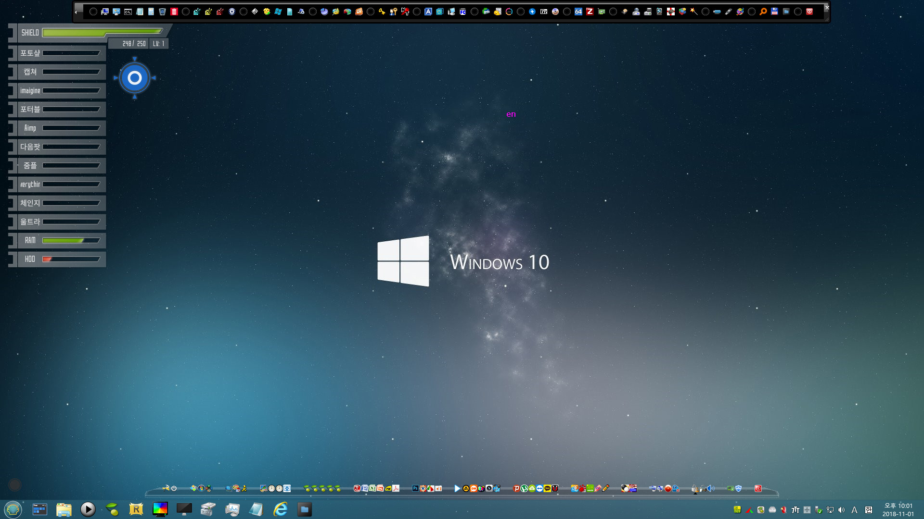
Task: Open the system tray volume icon
Action: tap(841, 510)
